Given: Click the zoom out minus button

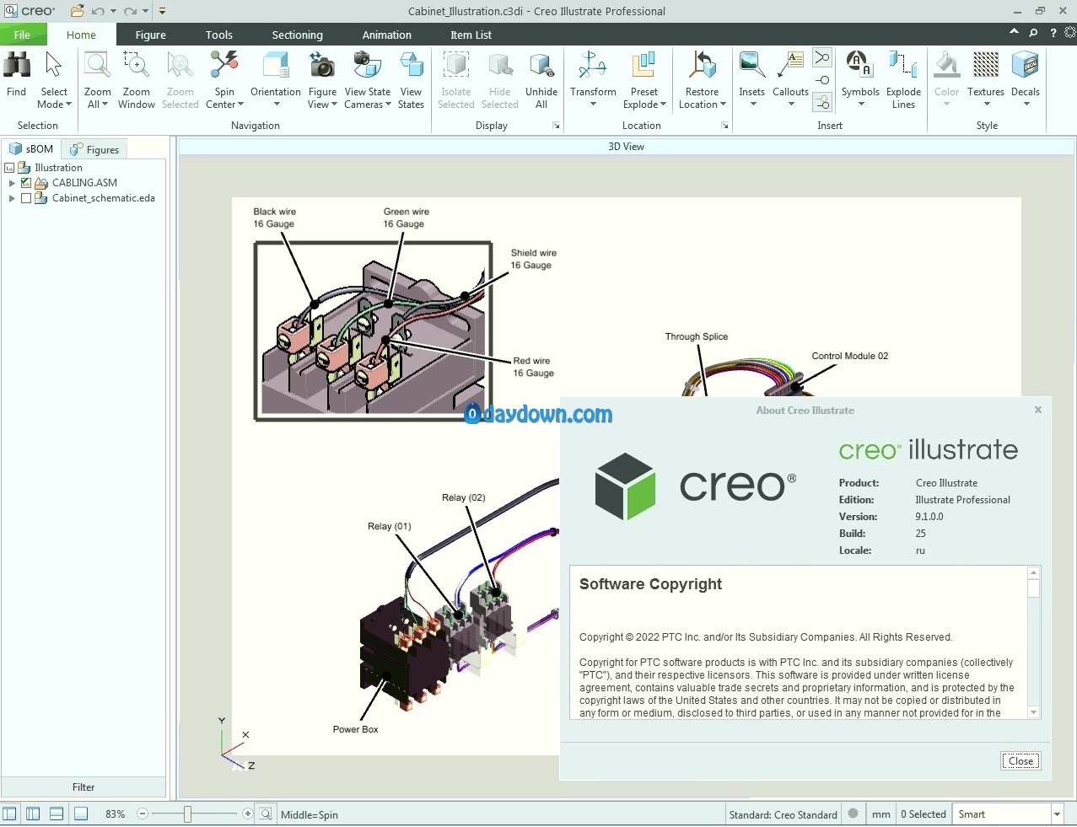Looking at the screenshot, I should coord(143,814).
